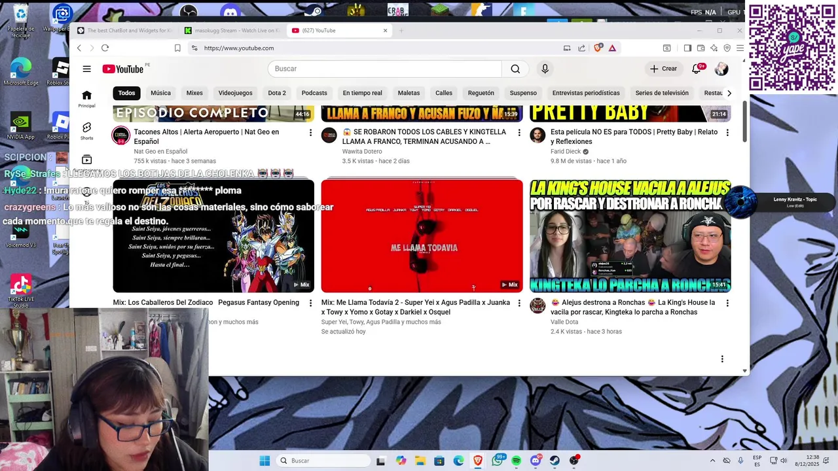Screen dimensions: 838x471
Task: Switch to masokugg Stream browser tab
Action: pyautogui.click(x=232, y=30)
